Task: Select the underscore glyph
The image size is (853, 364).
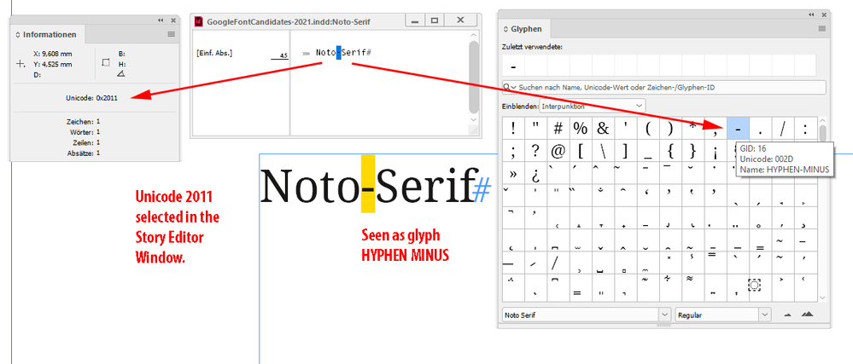Action: point(648,150)
